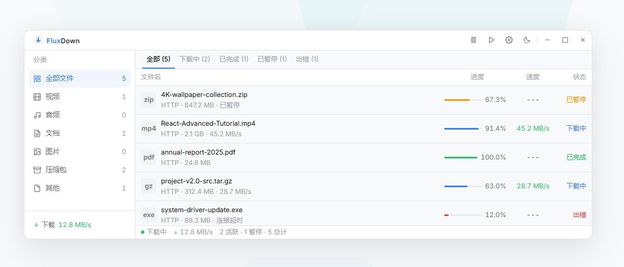Minimize the FluxDown window
Image resolution: width=624 pixels, height=267 pixels.
[547, 40]
